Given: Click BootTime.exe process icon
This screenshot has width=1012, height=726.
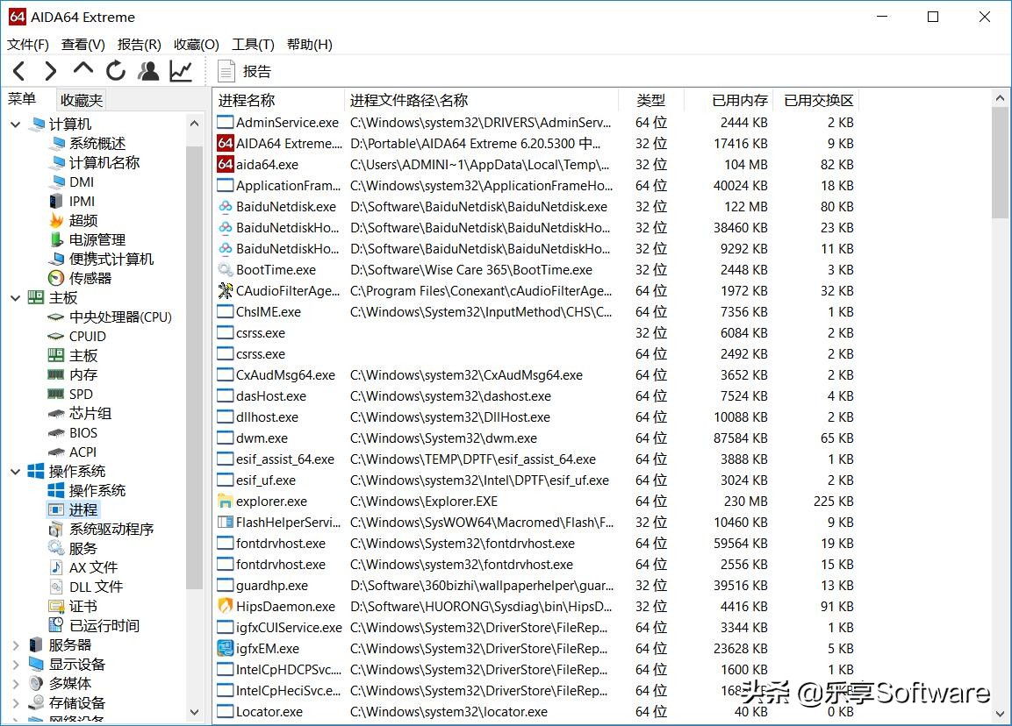Looking at the screenshot, I should click(x=225, y=269).
